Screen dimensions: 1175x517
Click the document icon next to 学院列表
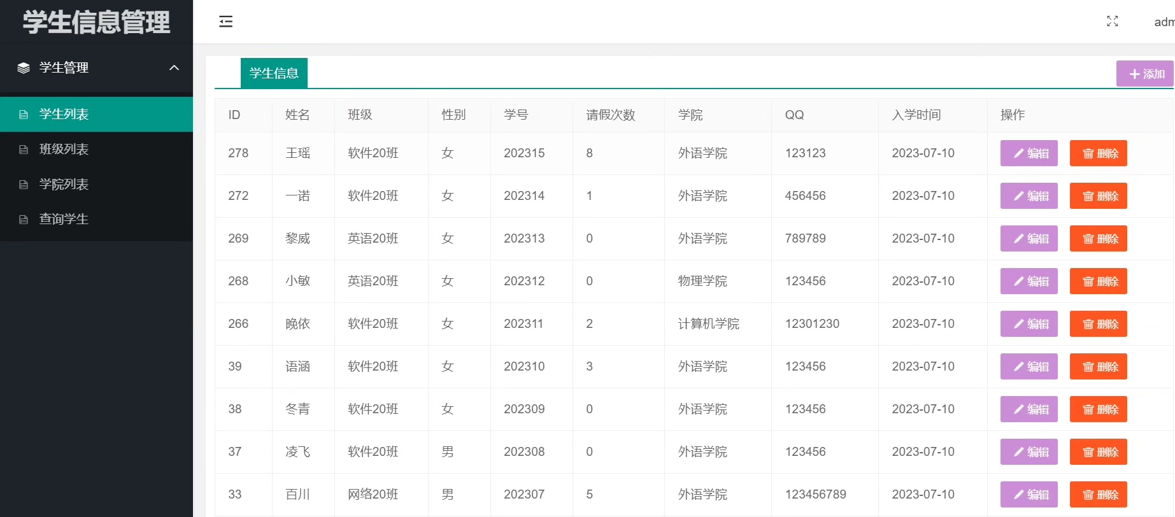(24, 185)
